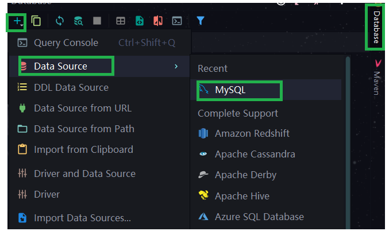The height and width of the screenshot is (231, 389).
Task: Select the Driver menu entry
Action: click(x=99, y=194)
